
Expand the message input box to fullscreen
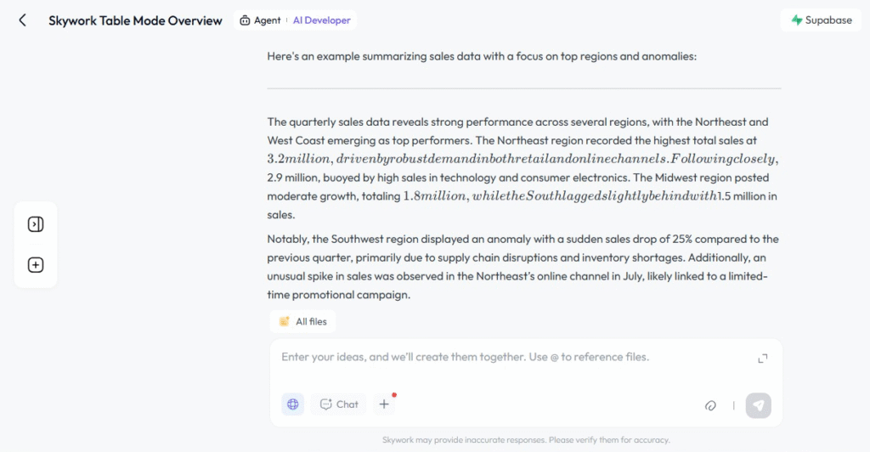click(x=762, y=359)
